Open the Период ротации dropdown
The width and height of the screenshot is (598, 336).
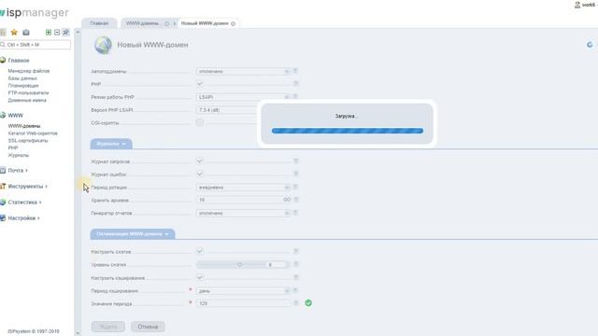click(243, 188)
